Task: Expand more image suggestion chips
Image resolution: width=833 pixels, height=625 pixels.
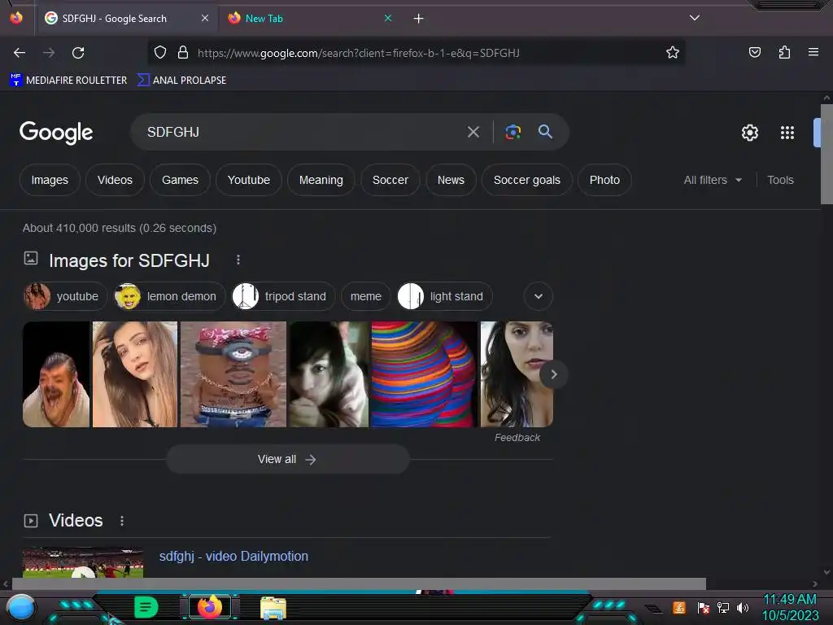Action: pyautogui.click(x=539, y=296)
